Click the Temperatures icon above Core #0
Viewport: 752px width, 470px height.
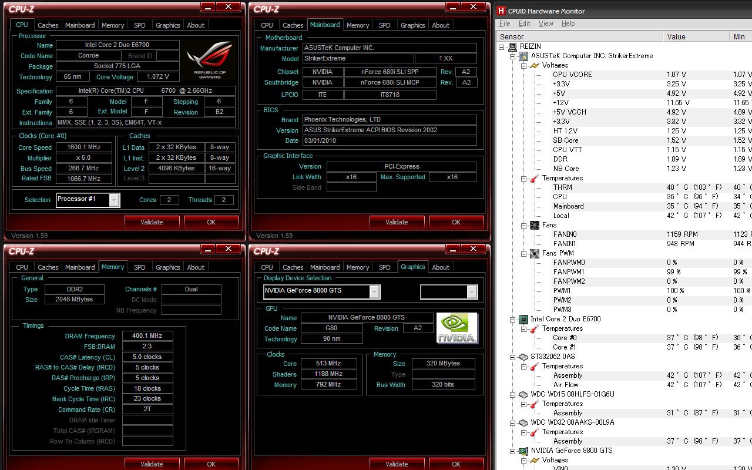535,328
